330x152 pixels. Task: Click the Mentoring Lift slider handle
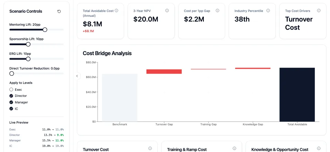pos(45,30)
